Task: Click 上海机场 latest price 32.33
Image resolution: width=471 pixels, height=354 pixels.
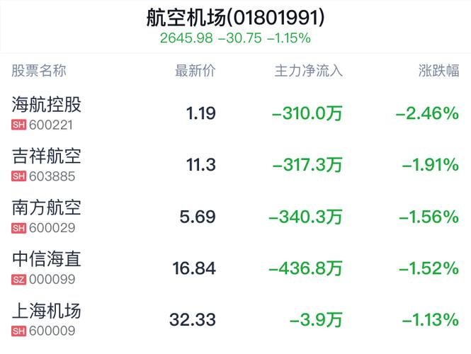Action: coord(193,320)
